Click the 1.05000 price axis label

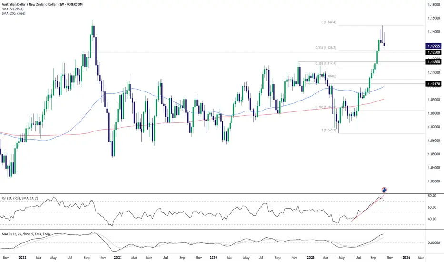click(x=434, y=154)
